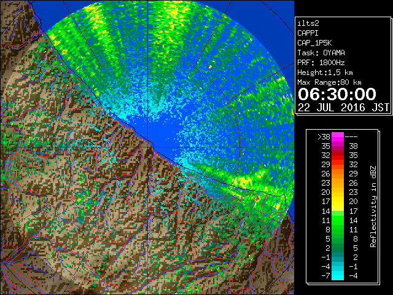Click the red high-reflectivity cell near southeast coast
This screenshot has height=295, width=393.
click(x=257, y=199)
